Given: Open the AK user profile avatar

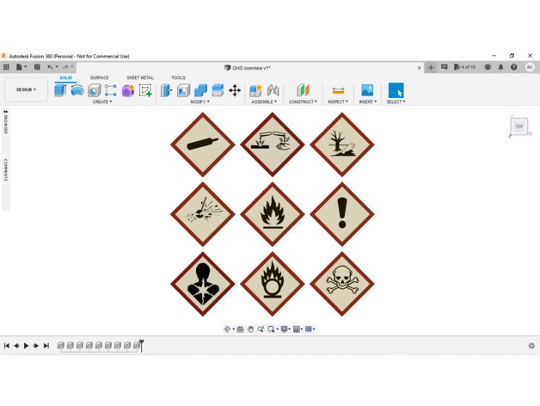Looking at the screenshot, I should click(x=530, y=67).
